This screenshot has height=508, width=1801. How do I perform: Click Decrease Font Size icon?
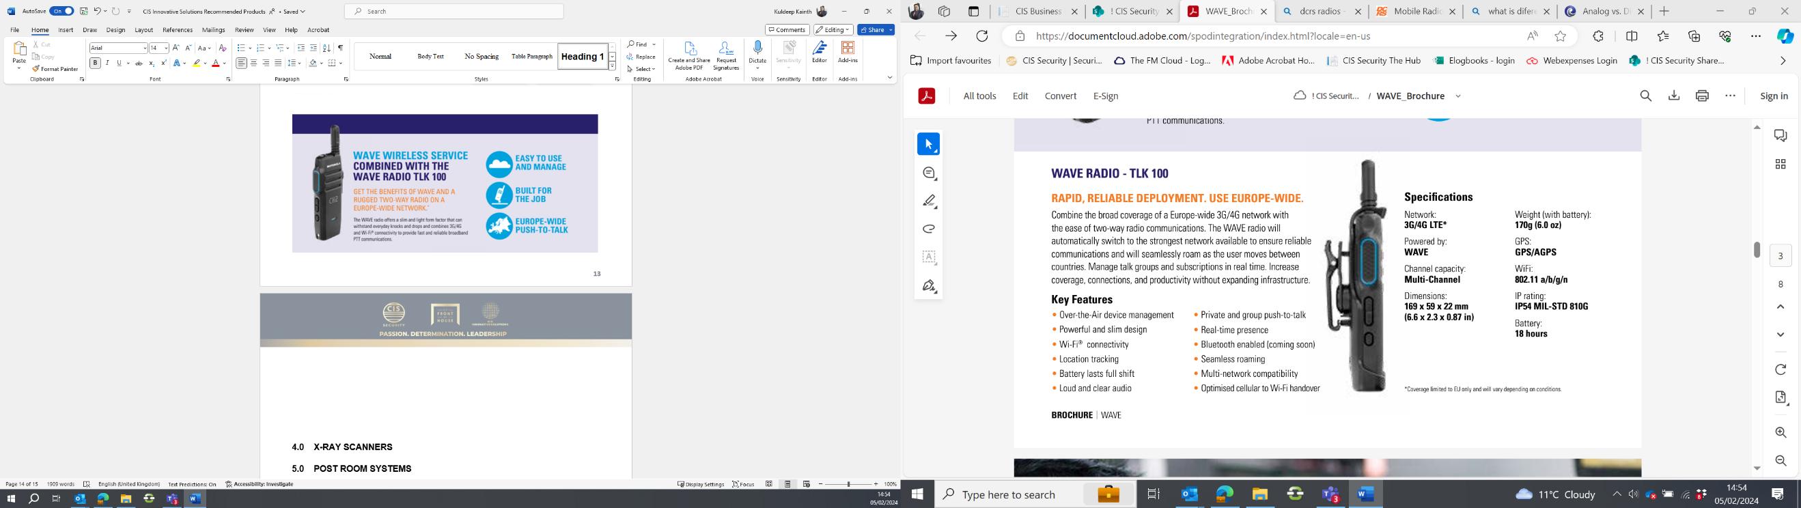click(x=188, y=48)
